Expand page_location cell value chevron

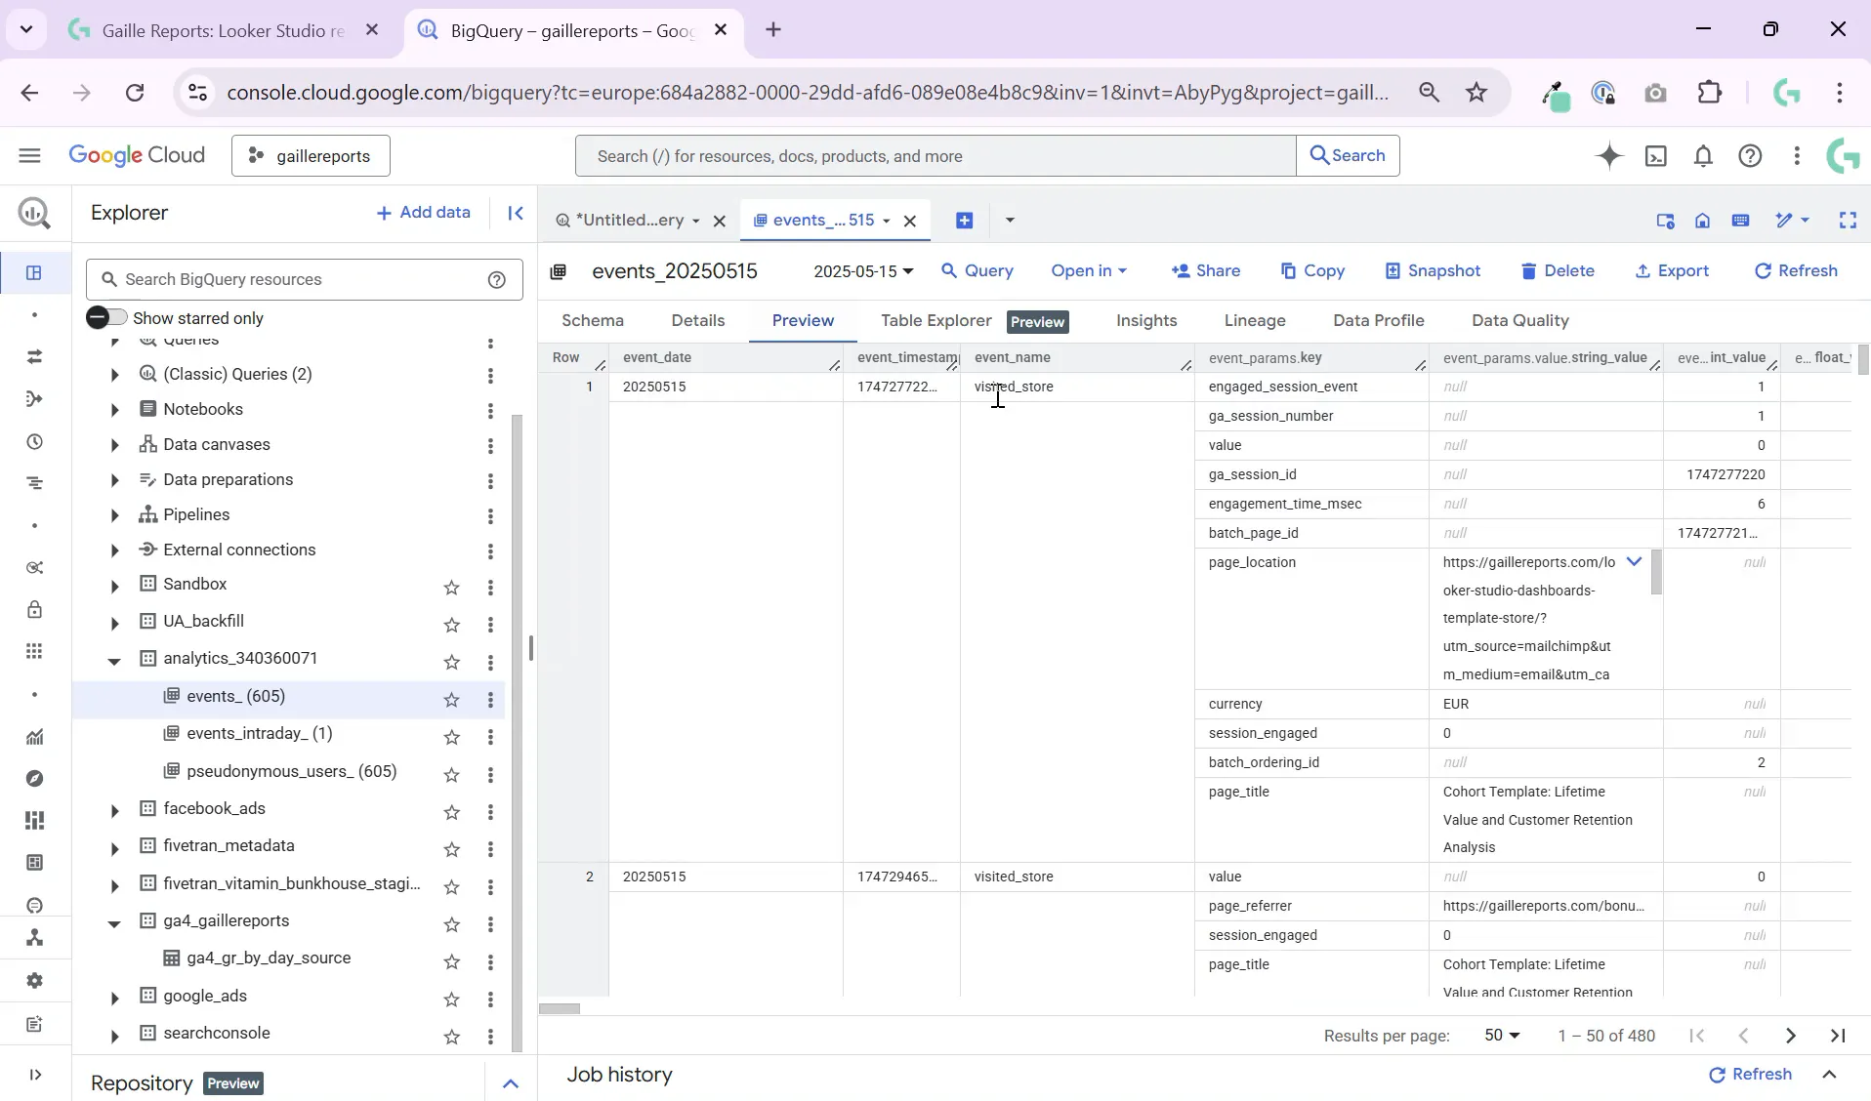(1634, 562)
